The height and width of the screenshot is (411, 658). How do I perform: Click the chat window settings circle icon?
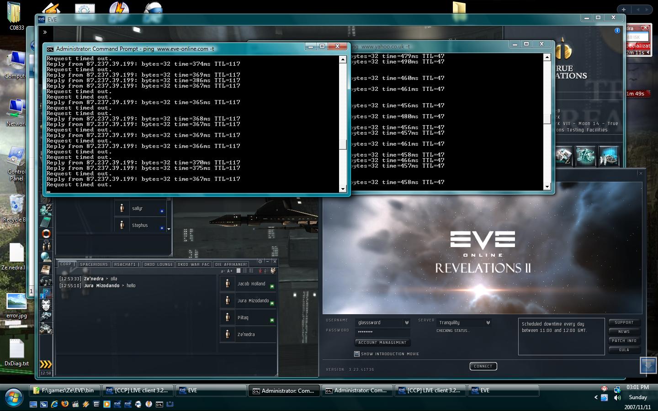[260, 262]
